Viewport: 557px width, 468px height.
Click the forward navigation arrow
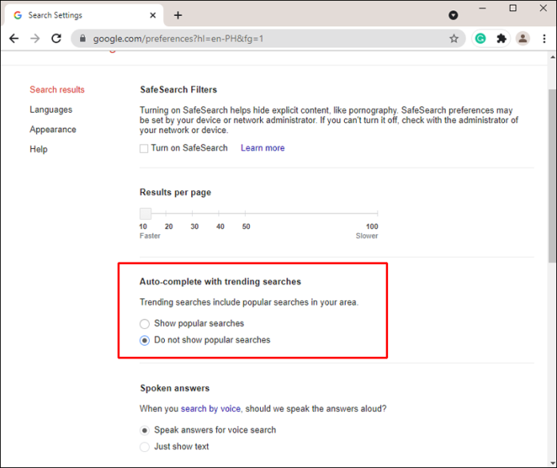(x=34, y=38)
